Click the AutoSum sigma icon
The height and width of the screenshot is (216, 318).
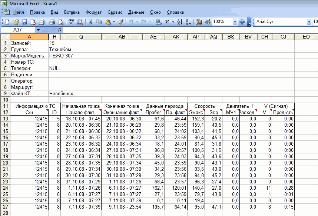click(x=167, y=22)
